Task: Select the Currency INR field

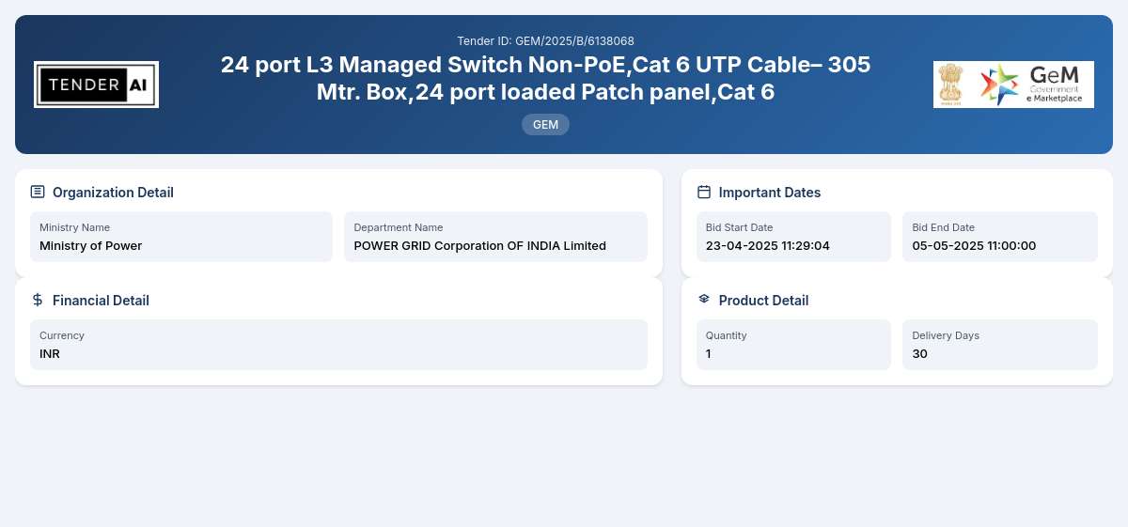Action: pyautogui.click(x=338, y=345)
